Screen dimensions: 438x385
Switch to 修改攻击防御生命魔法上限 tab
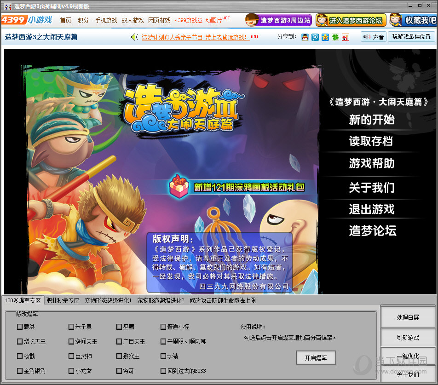pyautogui.click(x=223, y=300)
